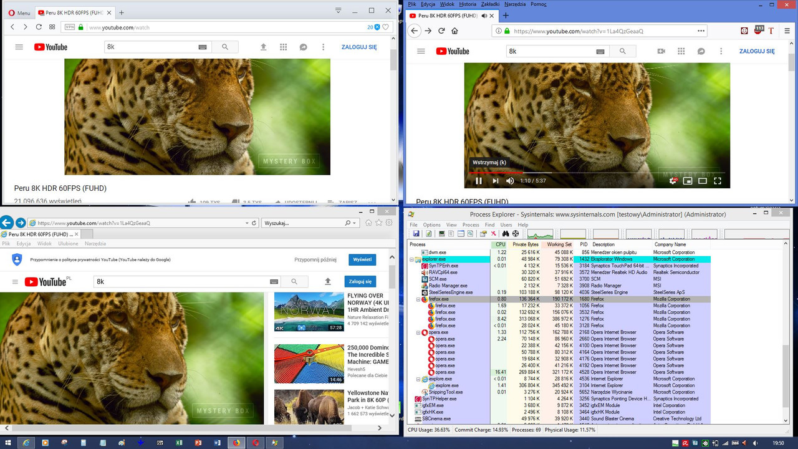Open Firefox page actions ellipsis

pyautogui.click(x=701, y=31)
